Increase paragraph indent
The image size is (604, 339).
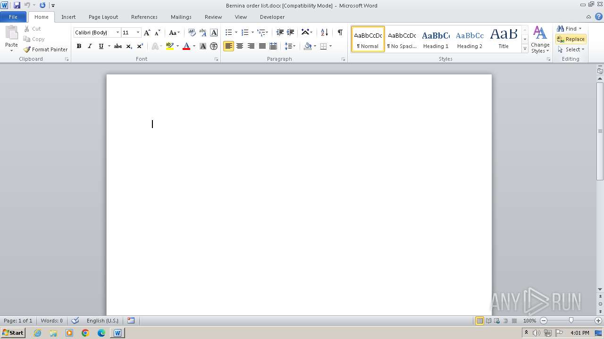[x=291, y=32]
